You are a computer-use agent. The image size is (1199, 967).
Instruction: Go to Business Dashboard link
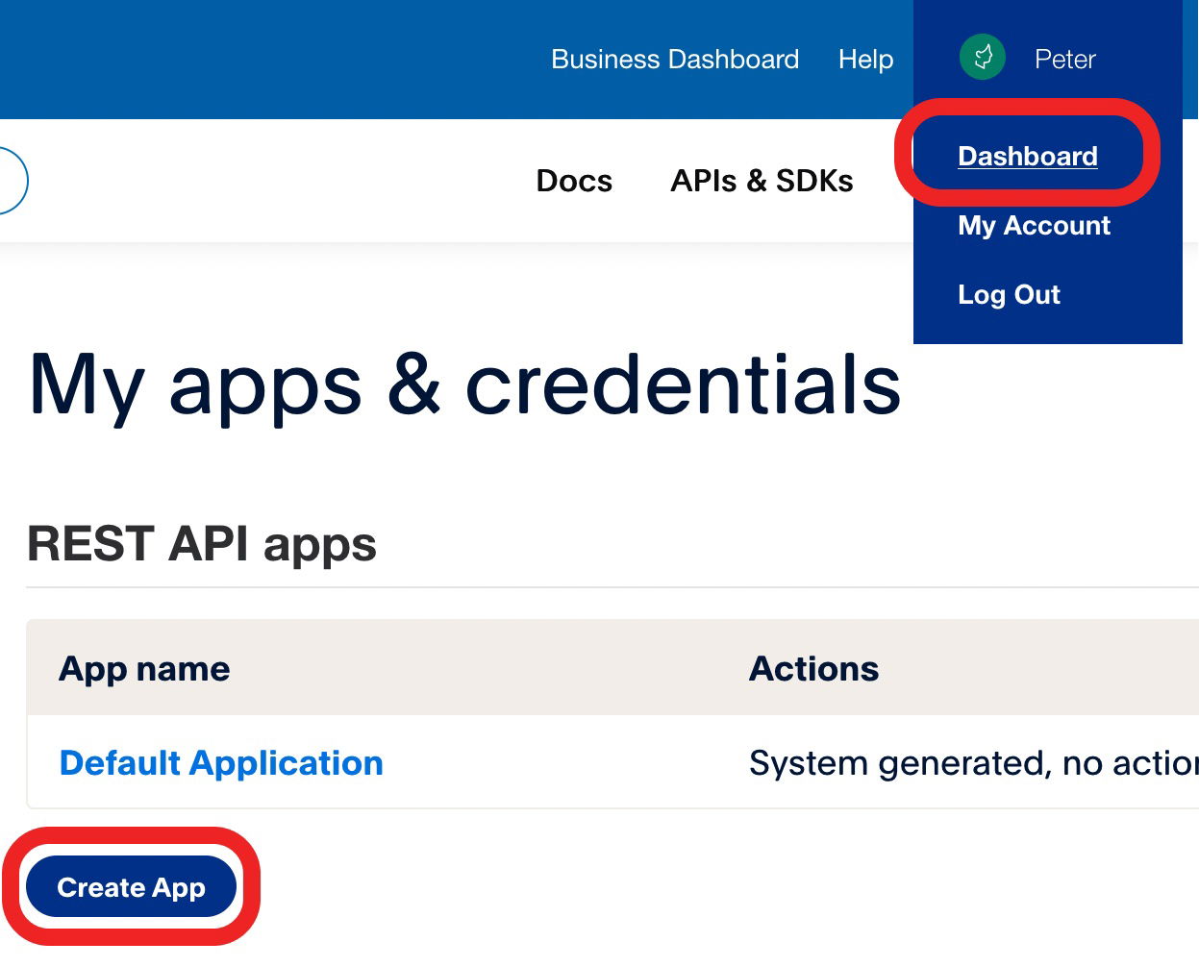coord(675,60)
